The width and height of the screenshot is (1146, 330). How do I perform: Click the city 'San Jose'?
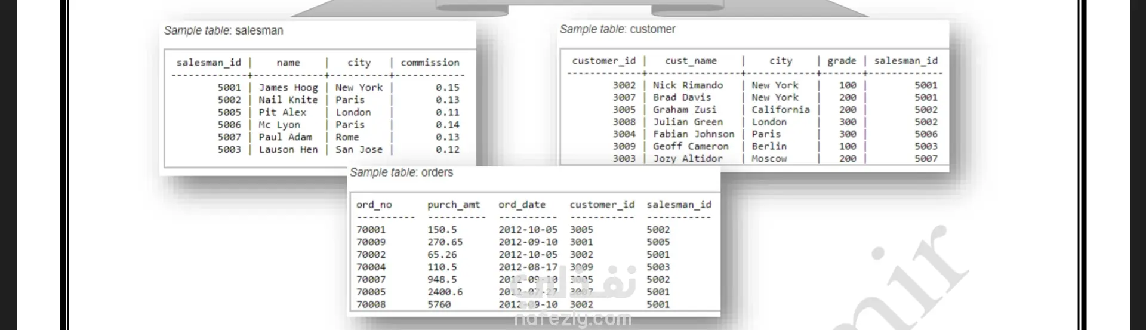click(359, 149)
